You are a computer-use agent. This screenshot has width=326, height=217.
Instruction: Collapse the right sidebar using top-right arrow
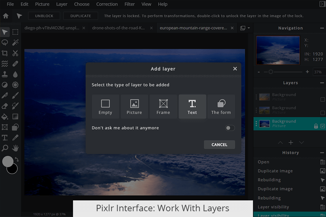(322, 4)
